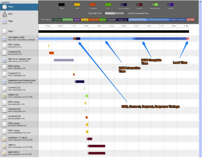The image size is (202, 159).
Task: Click the W3C Metrics [P0] page icon
Action: [x=4, y=38]
